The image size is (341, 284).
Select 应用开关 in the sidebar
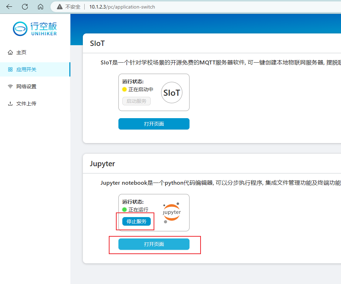click(35, 69)
